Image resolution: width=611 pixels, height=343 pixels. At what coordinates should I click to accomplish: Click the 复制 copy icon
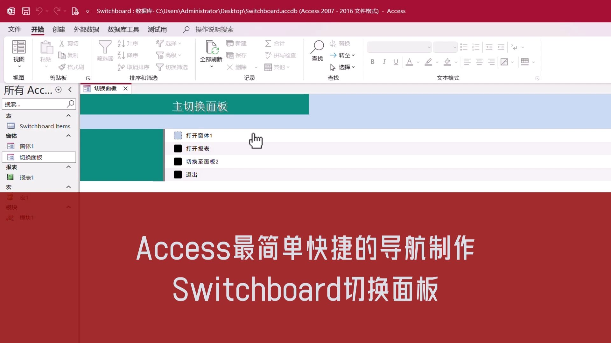point(62,55)
